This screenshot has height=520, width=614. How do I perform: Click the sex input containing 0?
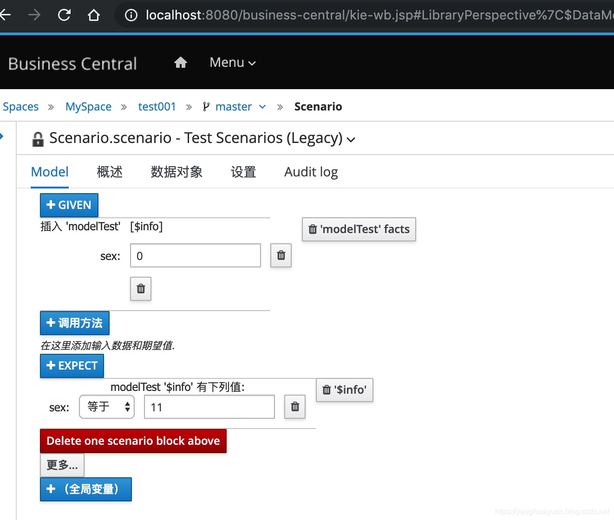pos(196,255)
